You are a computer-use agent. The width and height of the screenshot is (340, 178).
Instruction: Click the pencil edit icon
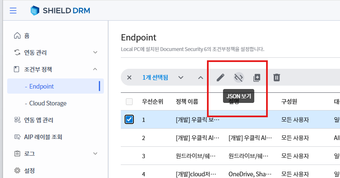click(220, 77)
